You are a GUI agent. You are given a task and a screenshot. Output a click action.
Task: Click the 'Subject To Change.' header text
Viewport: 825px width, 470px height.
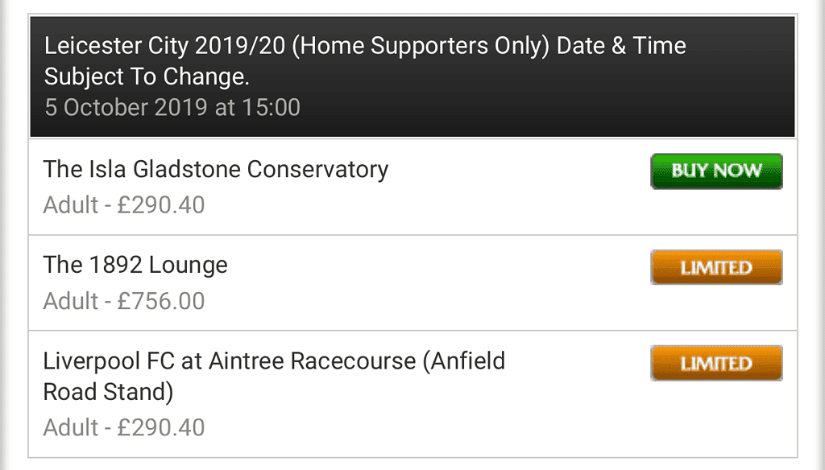pyautogui.click(x=147, y=76)
